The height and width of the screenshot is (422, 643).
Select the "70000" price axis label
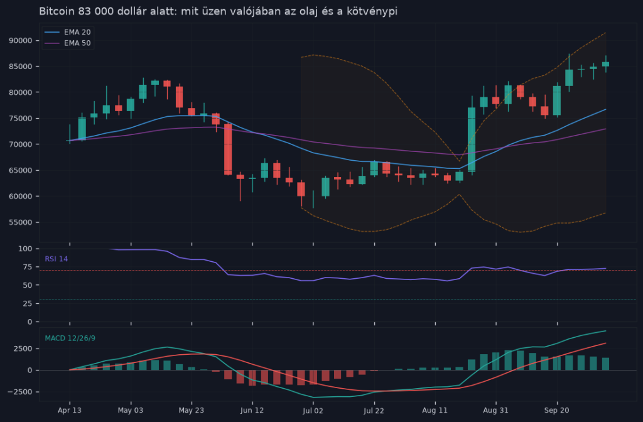[21, 144]
